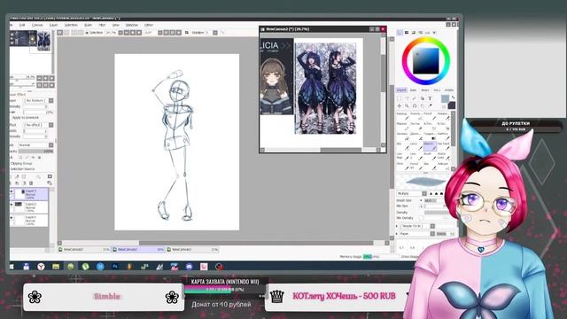Select the Eyedropper color picker tool
Viewport: 567px width, 319px height.
tap(430, 106)
